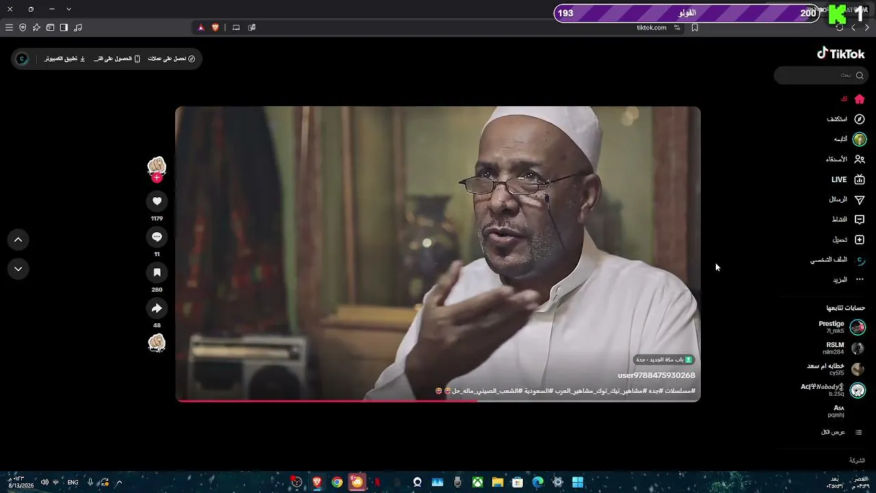876x493 pixels.
Task: Open the system volume speaker icon
Action: coord(44,482)
